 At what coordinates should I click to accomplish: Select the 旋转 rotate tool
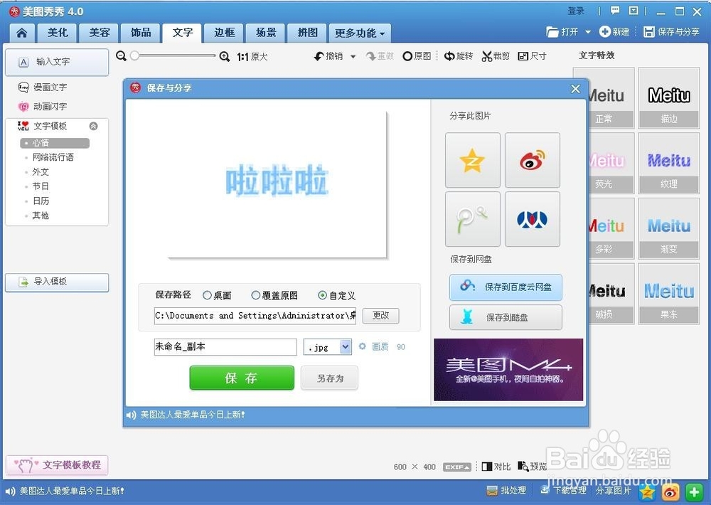click(x=459, y=55)
